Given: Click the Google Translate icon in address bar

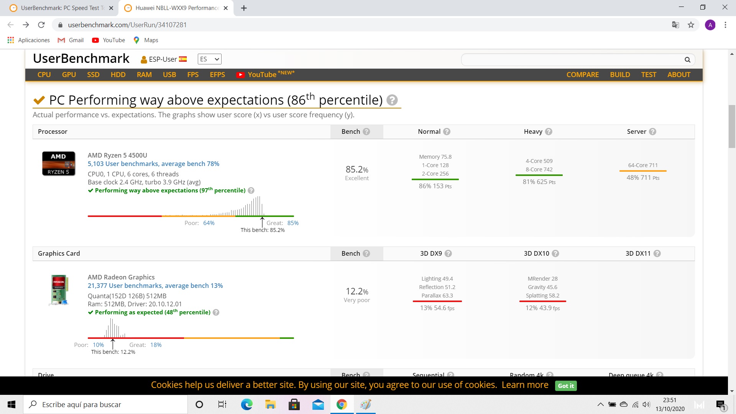Looking at the screenshot, I should (x=675, y=25).
